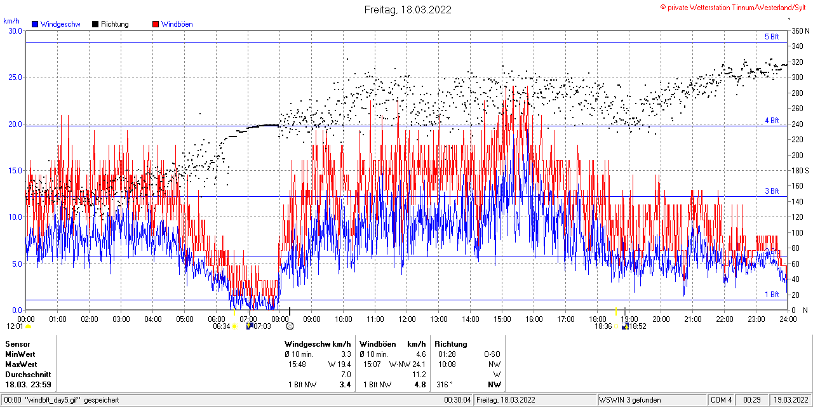
Task: Click the 3 Bft line label
Action: click(x=771, y=191)
